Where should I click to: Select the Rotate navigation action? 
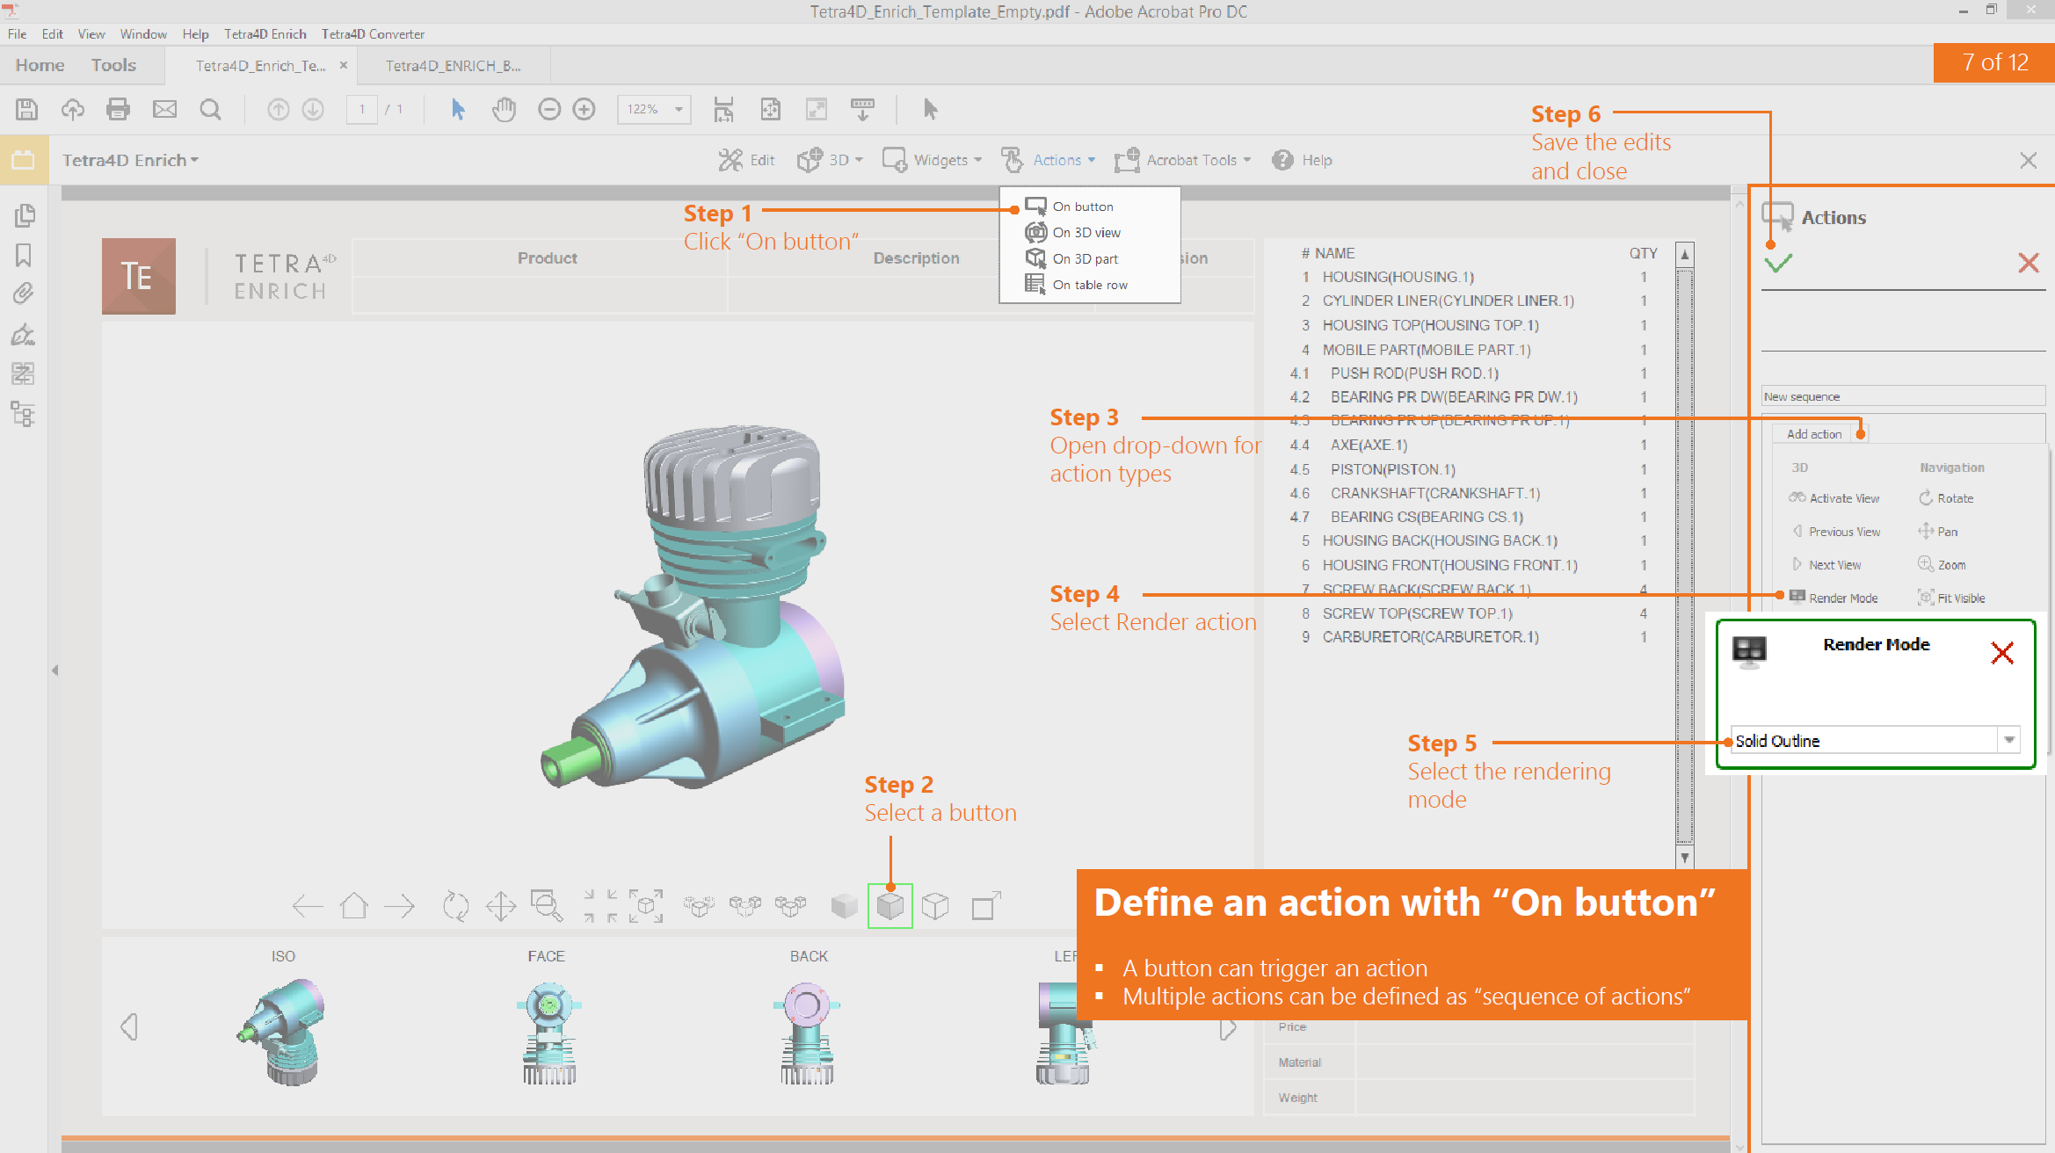(1945, 498)
